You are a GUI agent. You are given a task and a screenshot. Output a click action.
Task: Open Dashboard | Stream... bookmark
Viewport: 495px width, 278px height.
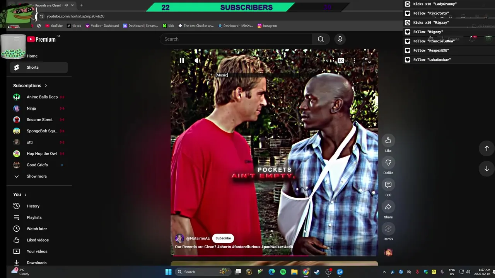coord(140,26)
